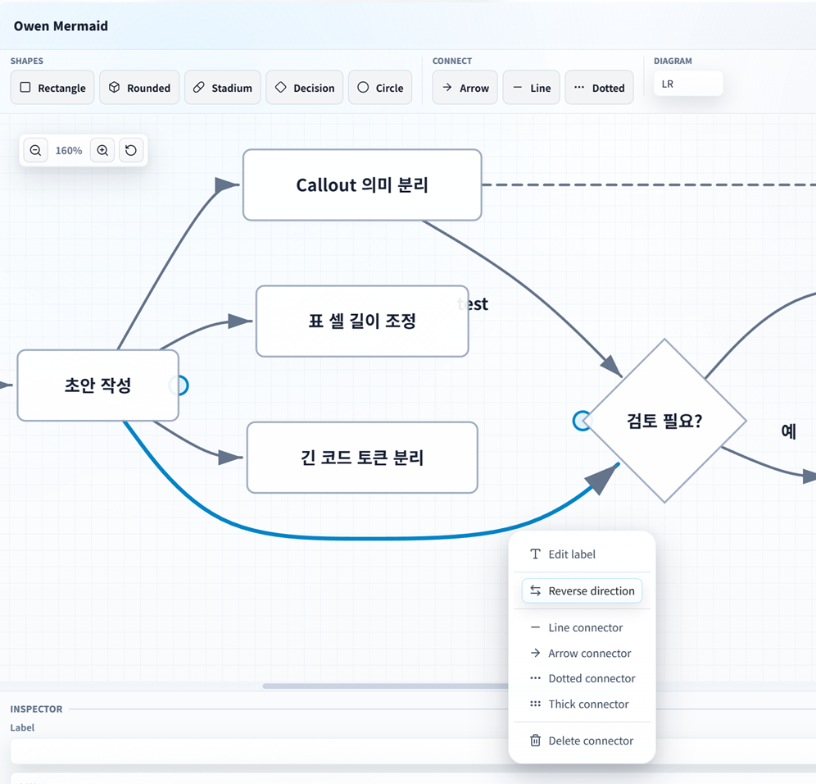Screen dimensions: 816x784
Task: Switch to Arrow connector
Action: (582, 654)
